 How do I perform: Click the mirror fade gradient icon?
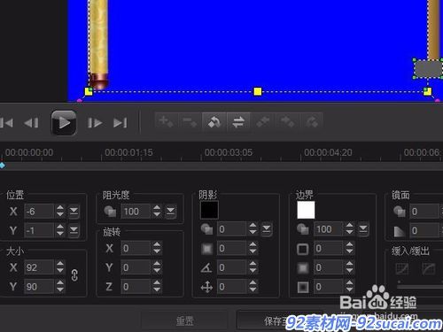point(400,230)
